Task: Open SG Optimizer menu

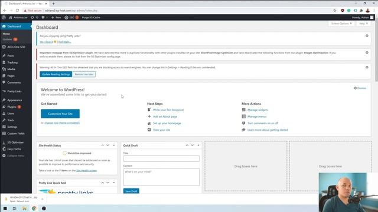Action: [16, 143]
